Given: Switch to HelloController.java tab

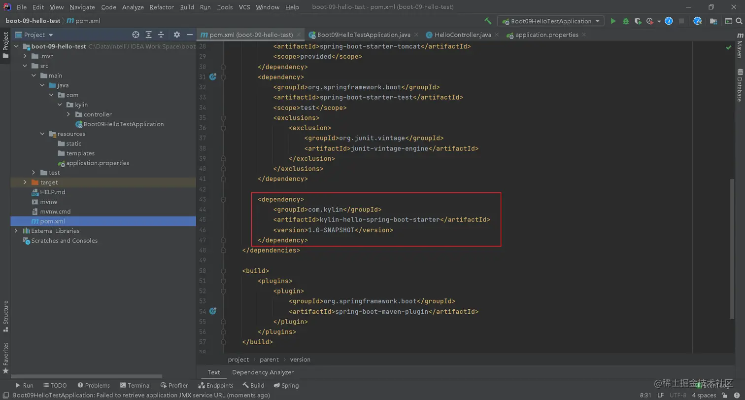Looking at the screenshot, I should [x=463, y=35].
